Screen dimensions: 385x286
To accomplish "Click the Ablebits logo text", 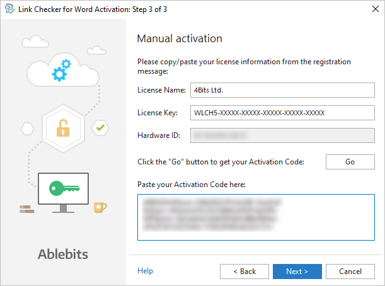I will click(63, 254).
